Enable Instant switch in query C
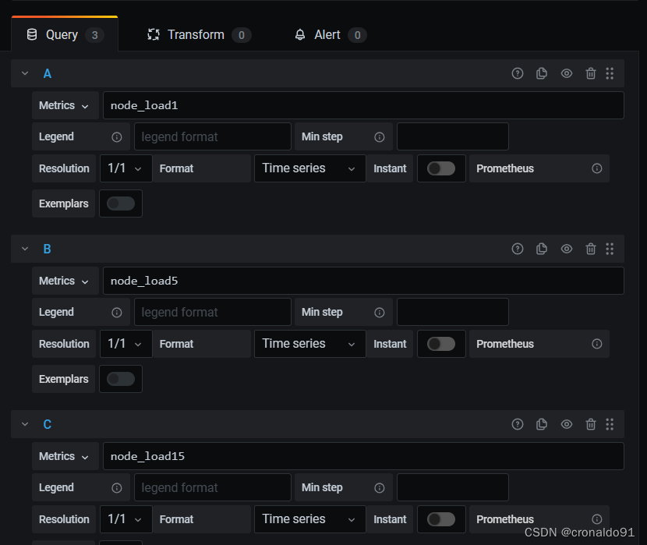Image resolution: width=647 pixels, height=545 pixels. pyautogui.click(x=441, y=519)
